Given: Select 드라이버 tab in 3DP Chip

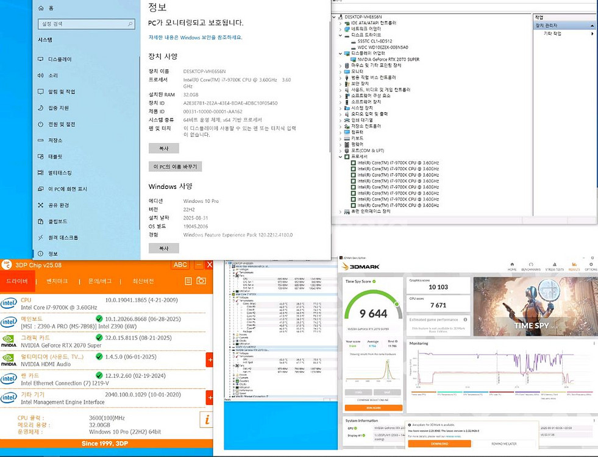Looking at the screenshot, I should click(17, 281).
